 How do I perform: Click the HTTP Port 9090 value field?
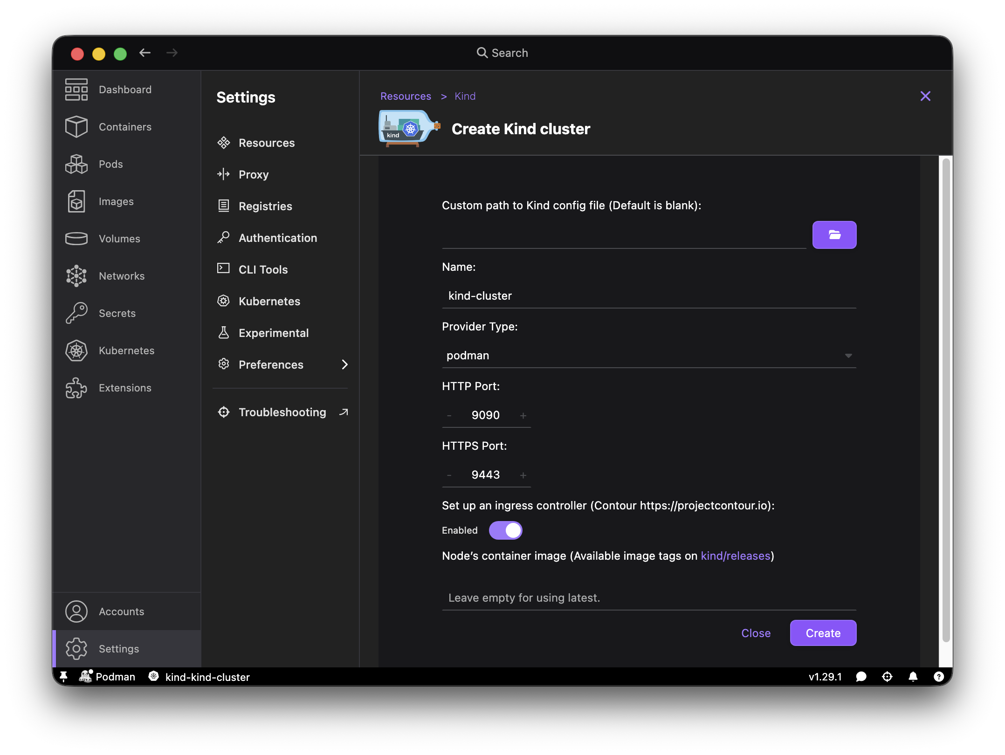pos(486,415)
